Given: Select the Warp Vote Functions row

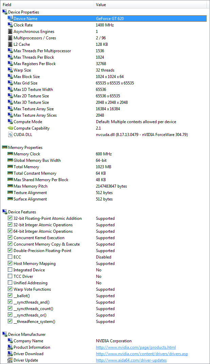Looking at the screenshot, I should (x=104, y=289).
